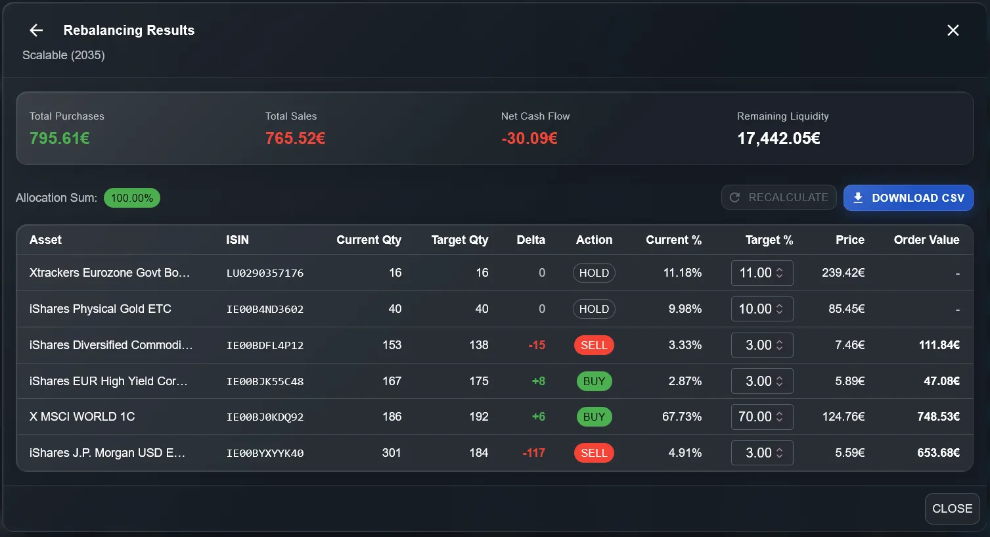
Task: Click the SELL badge for iShares Diversified Commodity
Action: tap(593, 345)
